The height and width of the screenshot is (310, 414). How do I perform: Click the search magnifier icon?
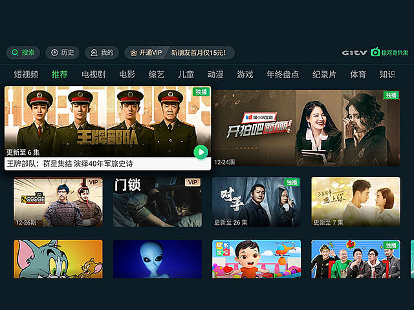point(15,52)
